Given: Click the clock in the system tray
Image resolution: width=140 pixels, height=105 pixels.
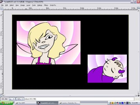Looking at the screenshot, I should point(135,103).
